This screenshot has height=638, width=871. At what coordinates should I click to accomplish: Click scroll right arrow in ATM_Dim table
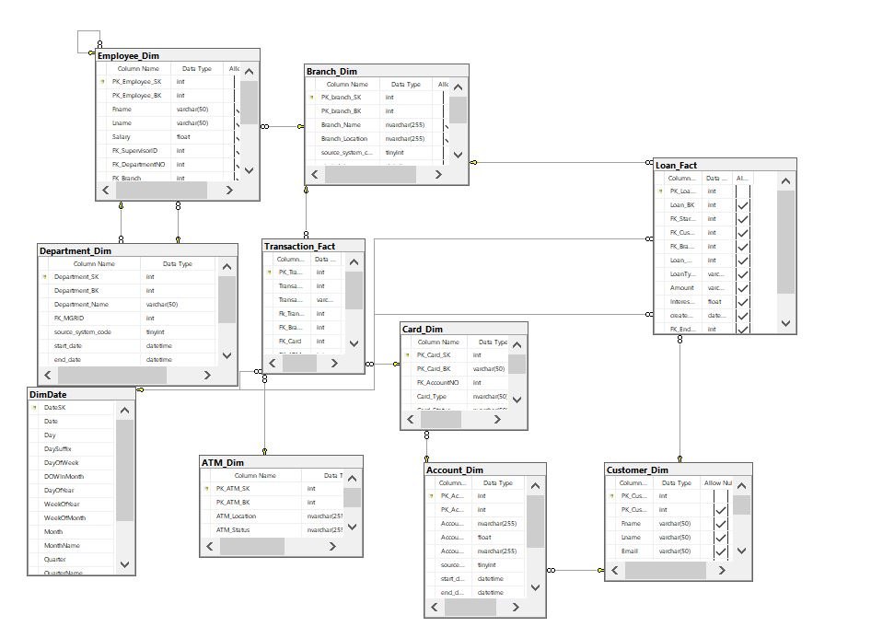coord(332,546)
